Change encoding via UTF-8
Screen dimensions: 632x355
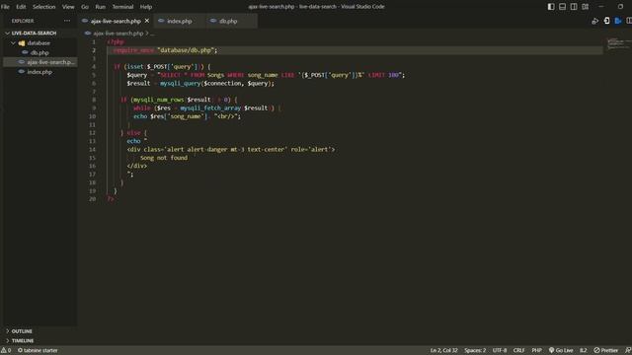(500, 351)
